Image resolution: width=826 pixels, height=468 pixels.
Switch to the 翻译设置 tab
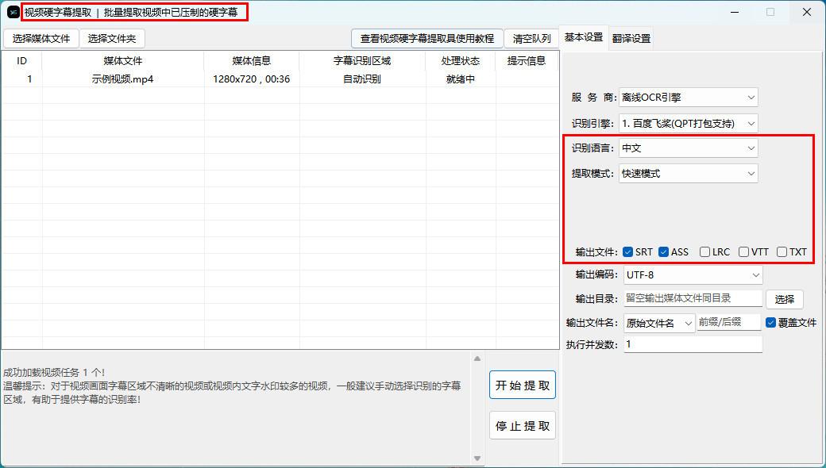631,38
